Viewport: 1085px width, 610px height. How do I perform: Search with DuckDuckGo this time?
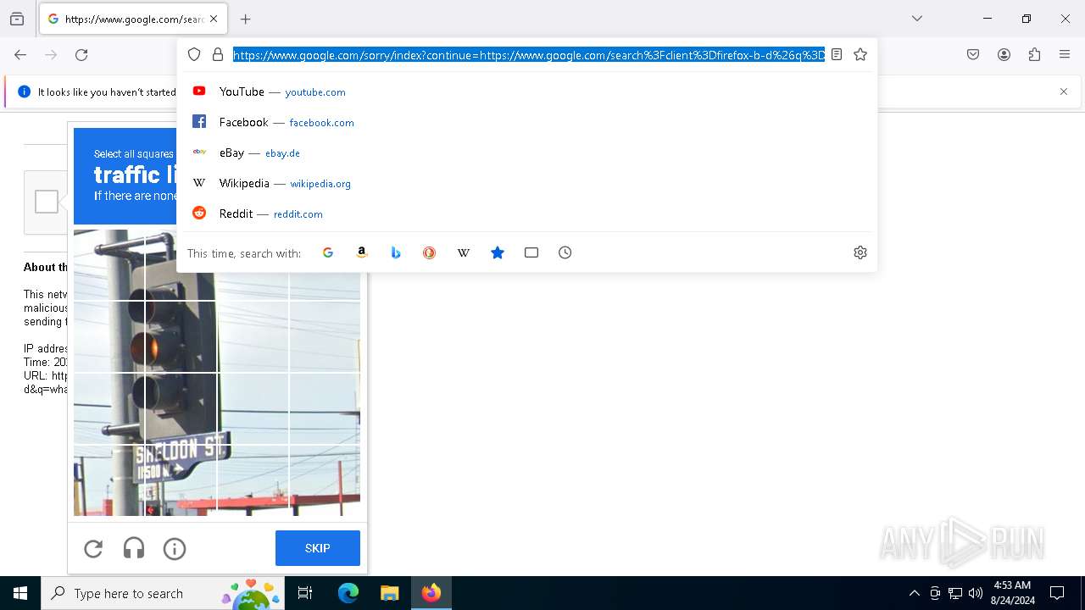coord(430,252)
